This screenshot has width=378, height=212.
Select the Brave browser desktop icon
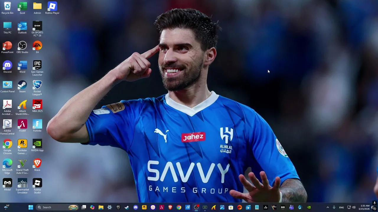37,165
